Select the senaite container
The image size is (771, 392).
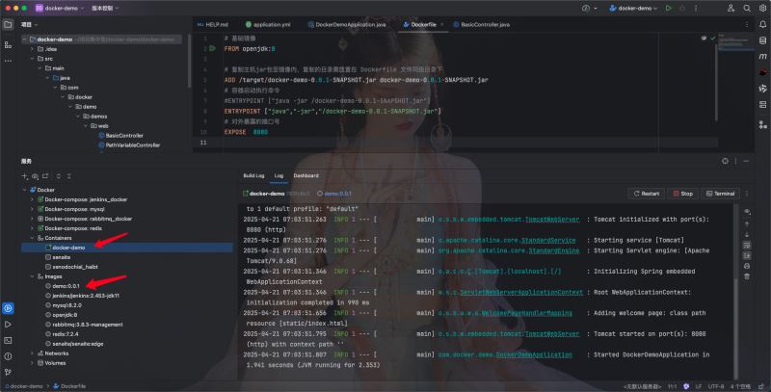pyautogui.click(x=61, y=257)
